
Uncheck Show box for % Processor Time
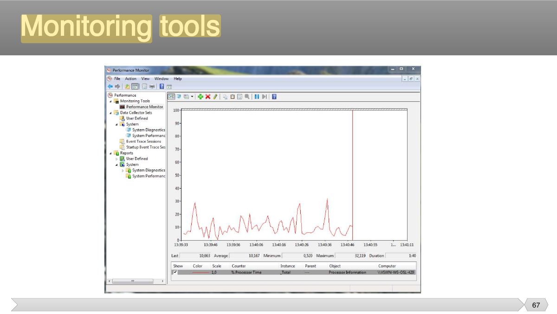(x=175, y=272)
